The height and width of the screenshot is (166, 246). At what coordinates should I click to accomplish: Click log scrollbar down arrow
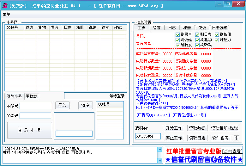[160, 161]
